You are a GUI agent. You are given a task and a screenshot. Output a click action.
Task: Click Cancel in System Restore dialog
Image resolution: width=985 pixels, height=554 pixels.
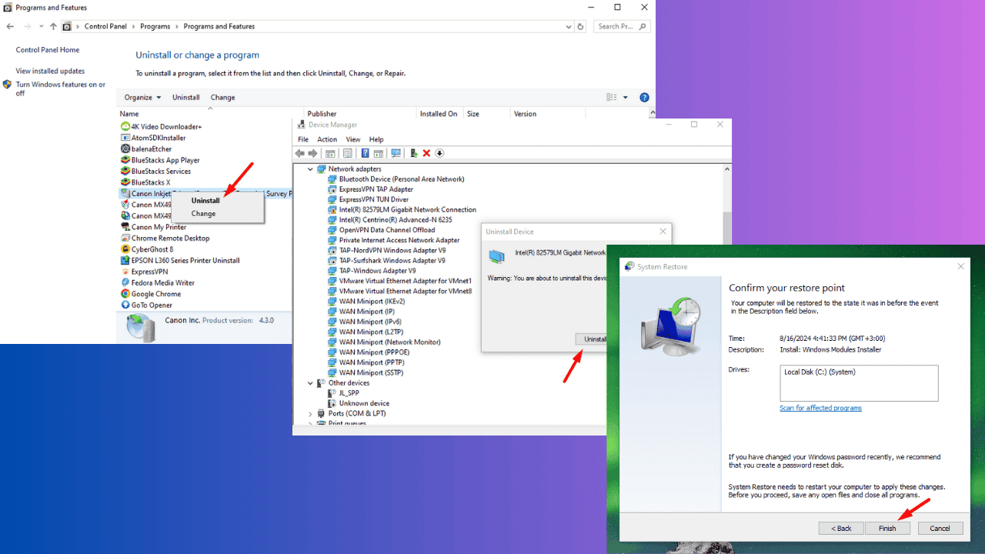pyautogui.click(x=940, y=529)
